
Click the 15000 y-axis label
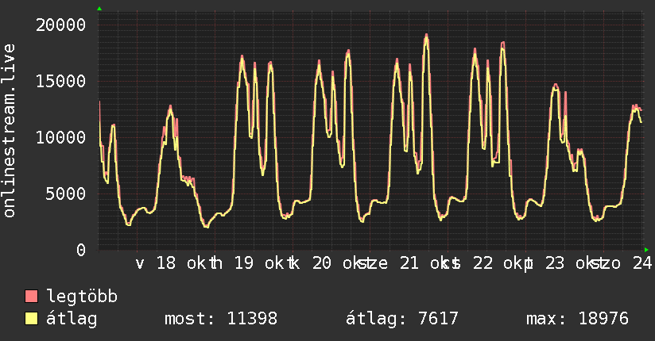(61, 82)
